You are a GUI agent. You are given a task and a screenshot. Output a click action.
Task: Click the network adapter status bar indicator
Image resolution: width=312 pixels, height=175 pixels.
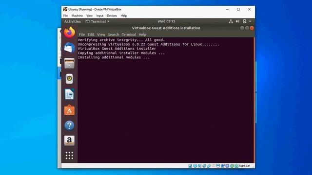point(204,166)
